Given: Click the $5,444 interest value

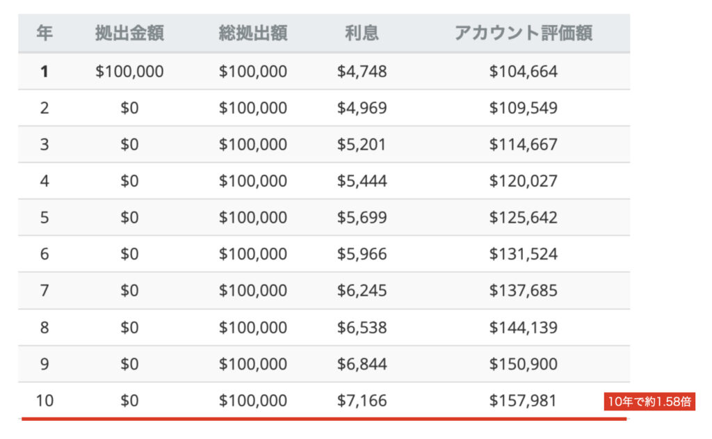Looking at the screenshot, I should tap(362, 182).
